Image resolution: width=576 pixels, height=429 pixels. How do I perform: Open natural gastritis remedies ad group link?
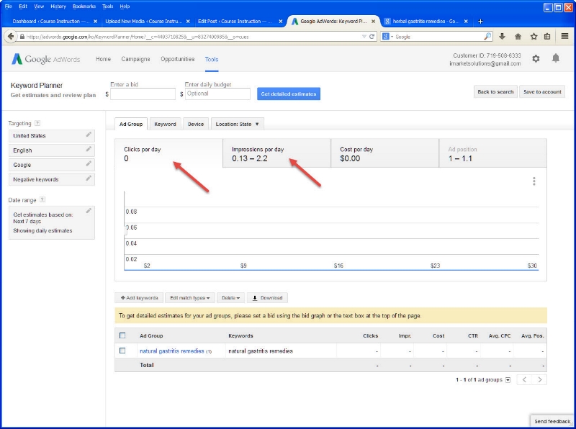click(171, 351)
